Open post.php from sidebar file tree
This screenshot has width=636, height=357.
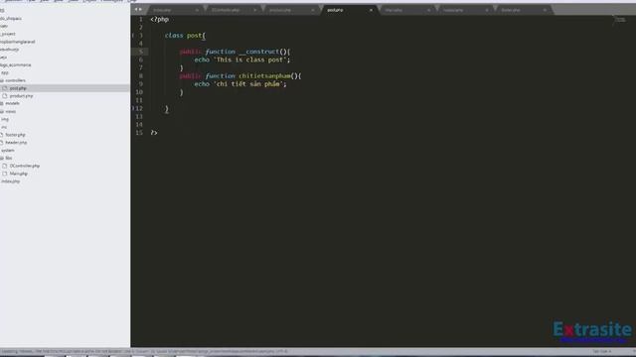tap(18, 88)
